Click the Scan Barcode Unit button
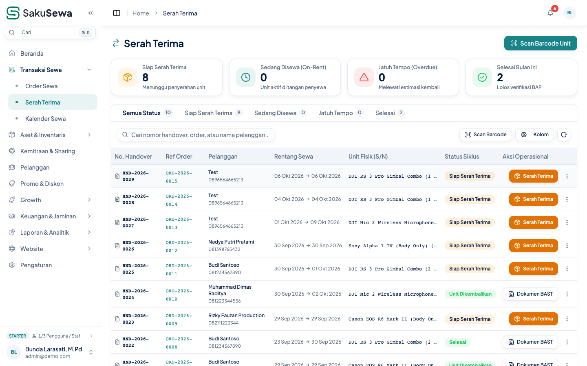Viewport: 587px width, 366px height. (541, 44)
